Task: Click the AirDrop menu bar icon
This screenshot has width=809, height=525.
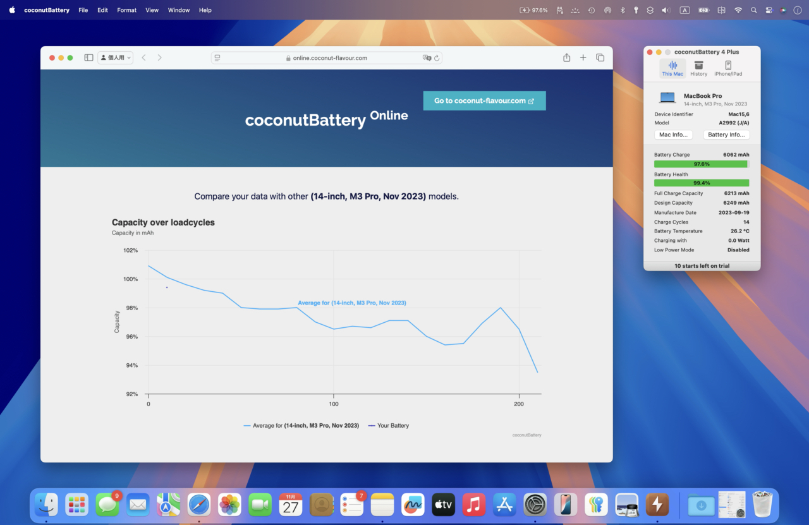Action: [x=607, y=10]
